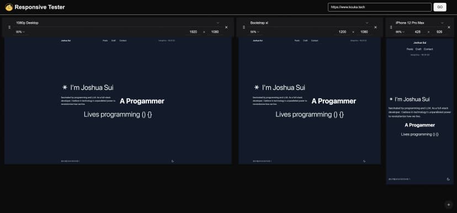Click Joshua Sui site name in Bootstrap xl preview
Viewport: 457px width, 213px height.
pos(258,40)
